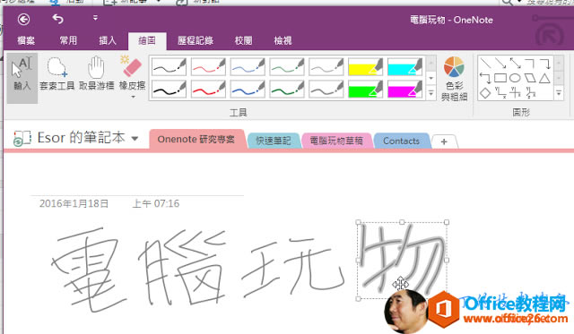This screenshot has height=334, width=574.
Task: Click the back arrow button
Action: click(x=24, y=19)
